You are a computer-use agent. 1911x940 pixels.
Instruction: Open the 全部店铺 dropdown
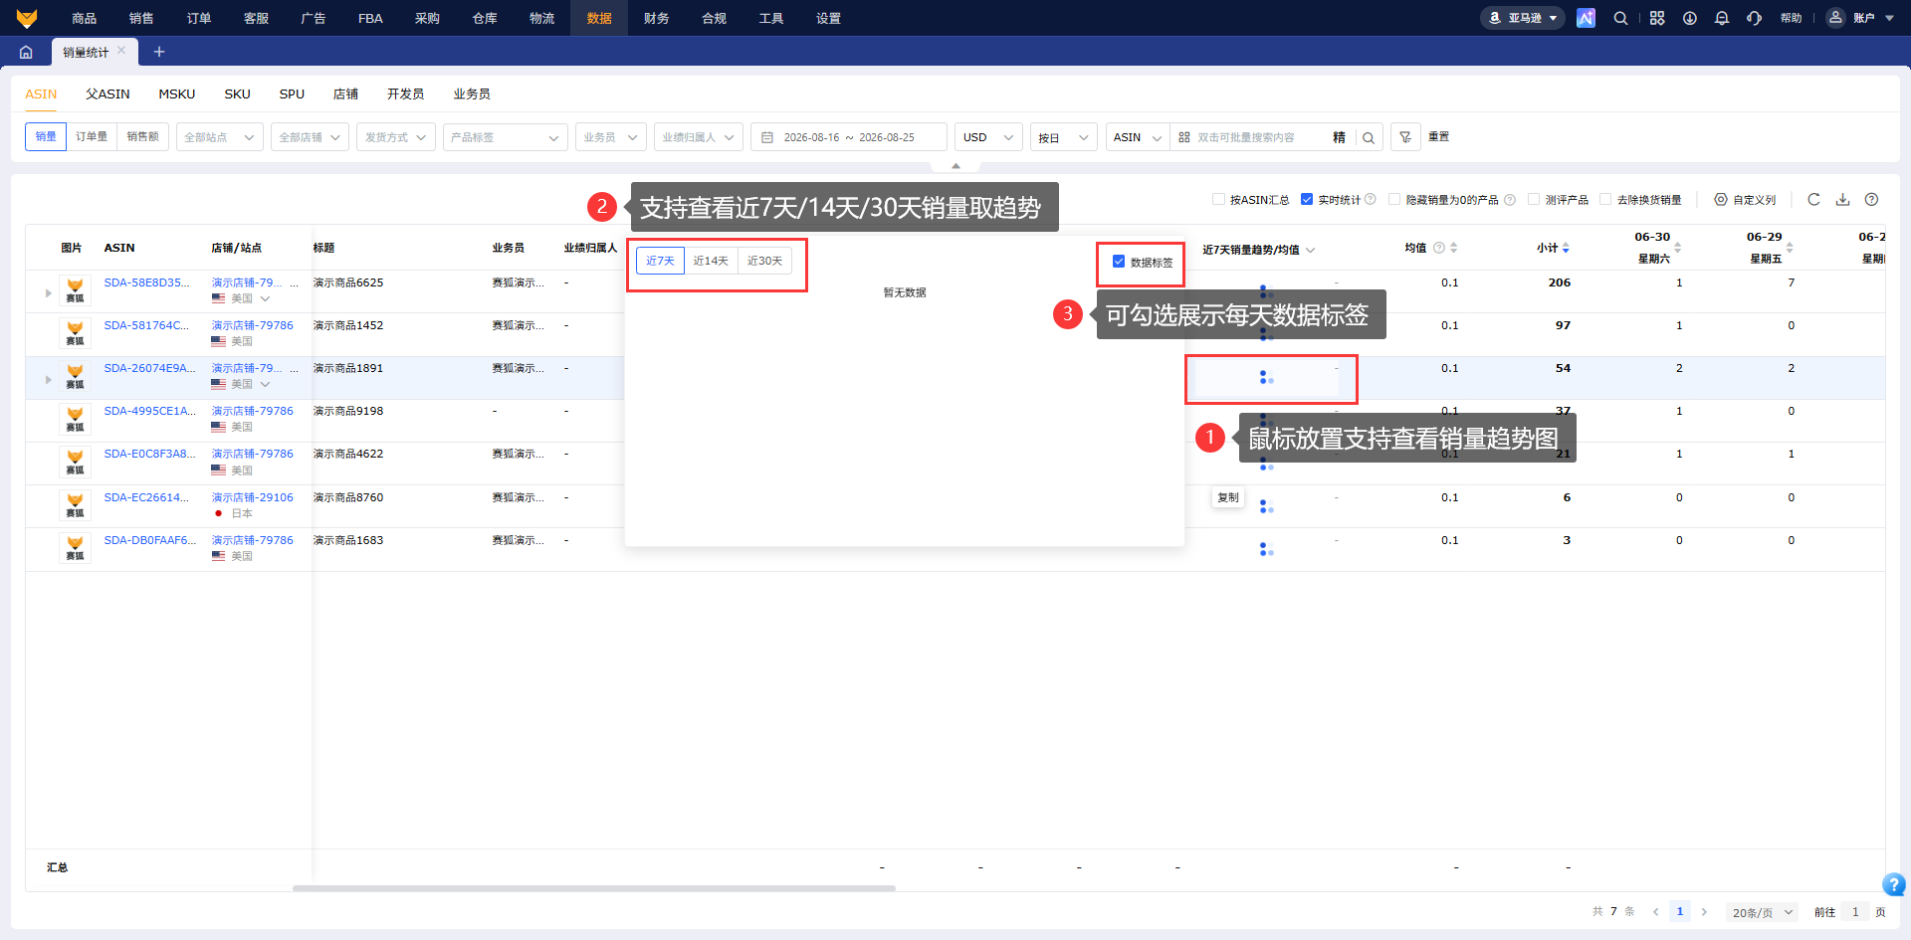[x=310, y=137]
